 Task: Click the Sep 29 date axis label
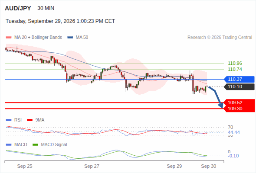click(x=174, y=166)
